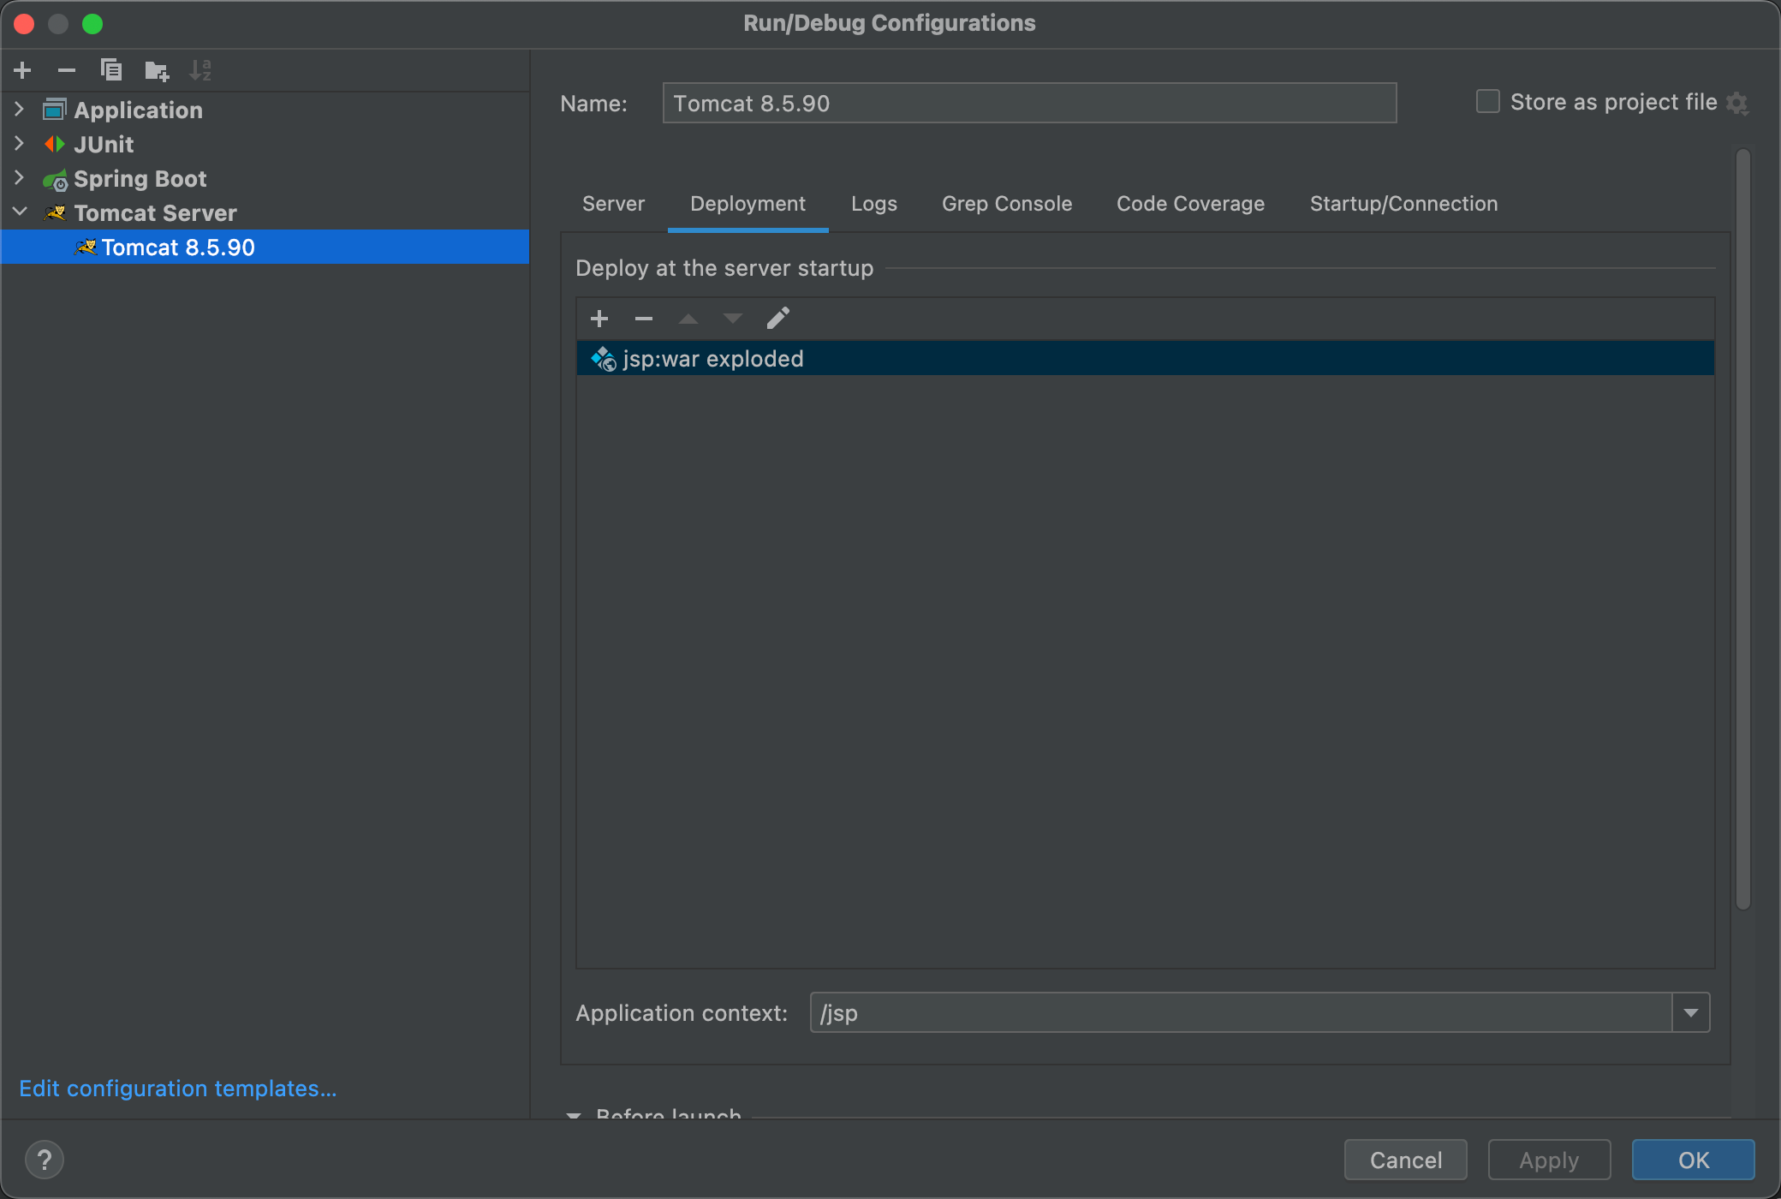Move the artifact up in list
1781x1199 pixels.
(688, 319)
